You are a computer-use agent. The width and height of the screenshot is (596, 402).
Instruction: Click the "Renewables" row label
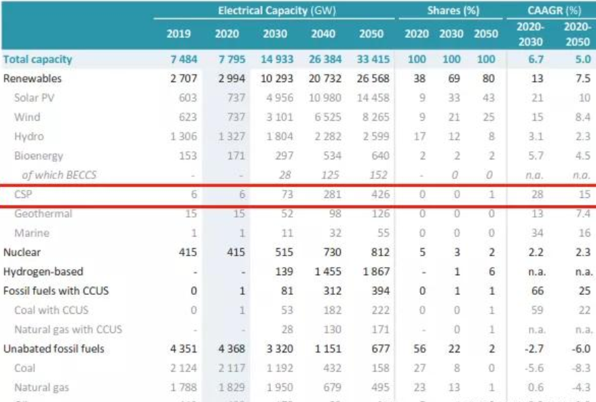click(31, 79)
